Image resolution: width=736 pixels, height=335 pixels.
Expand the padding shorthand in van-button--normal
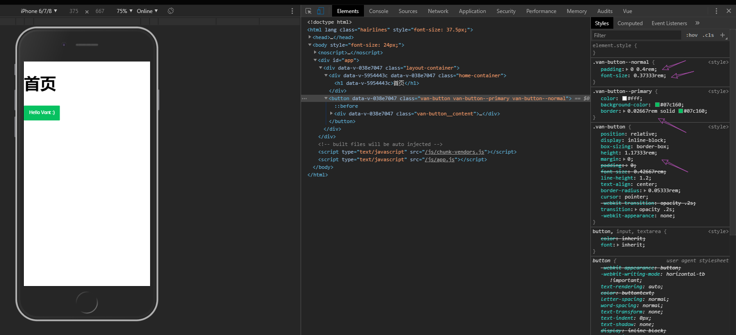click(627, 69)
